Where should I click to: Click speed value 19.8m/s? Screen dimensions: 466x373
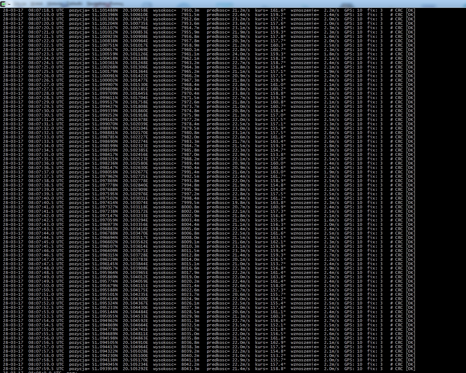tap(241, 203)
